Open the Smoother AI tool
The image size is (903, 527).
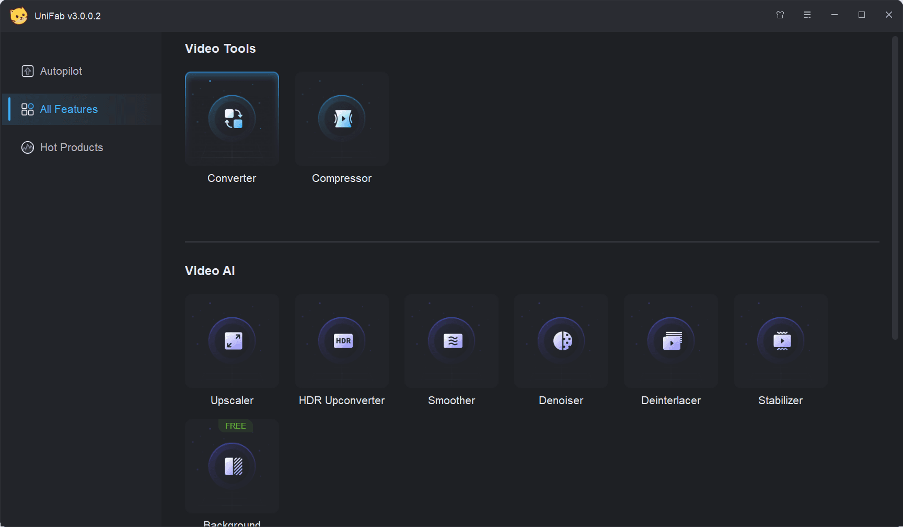451,341
